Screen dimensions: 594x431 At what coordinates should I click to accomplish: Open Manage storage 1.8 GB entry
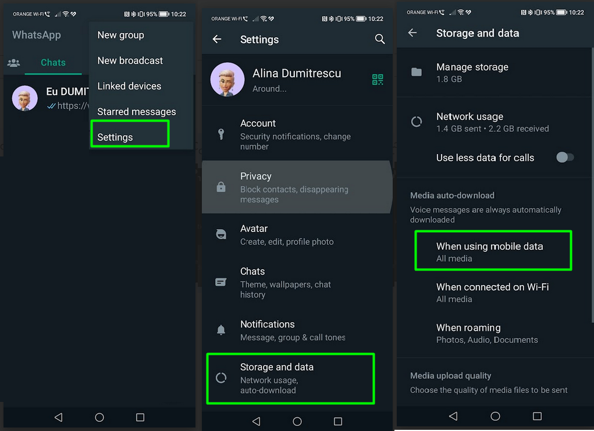pos(495,72)
